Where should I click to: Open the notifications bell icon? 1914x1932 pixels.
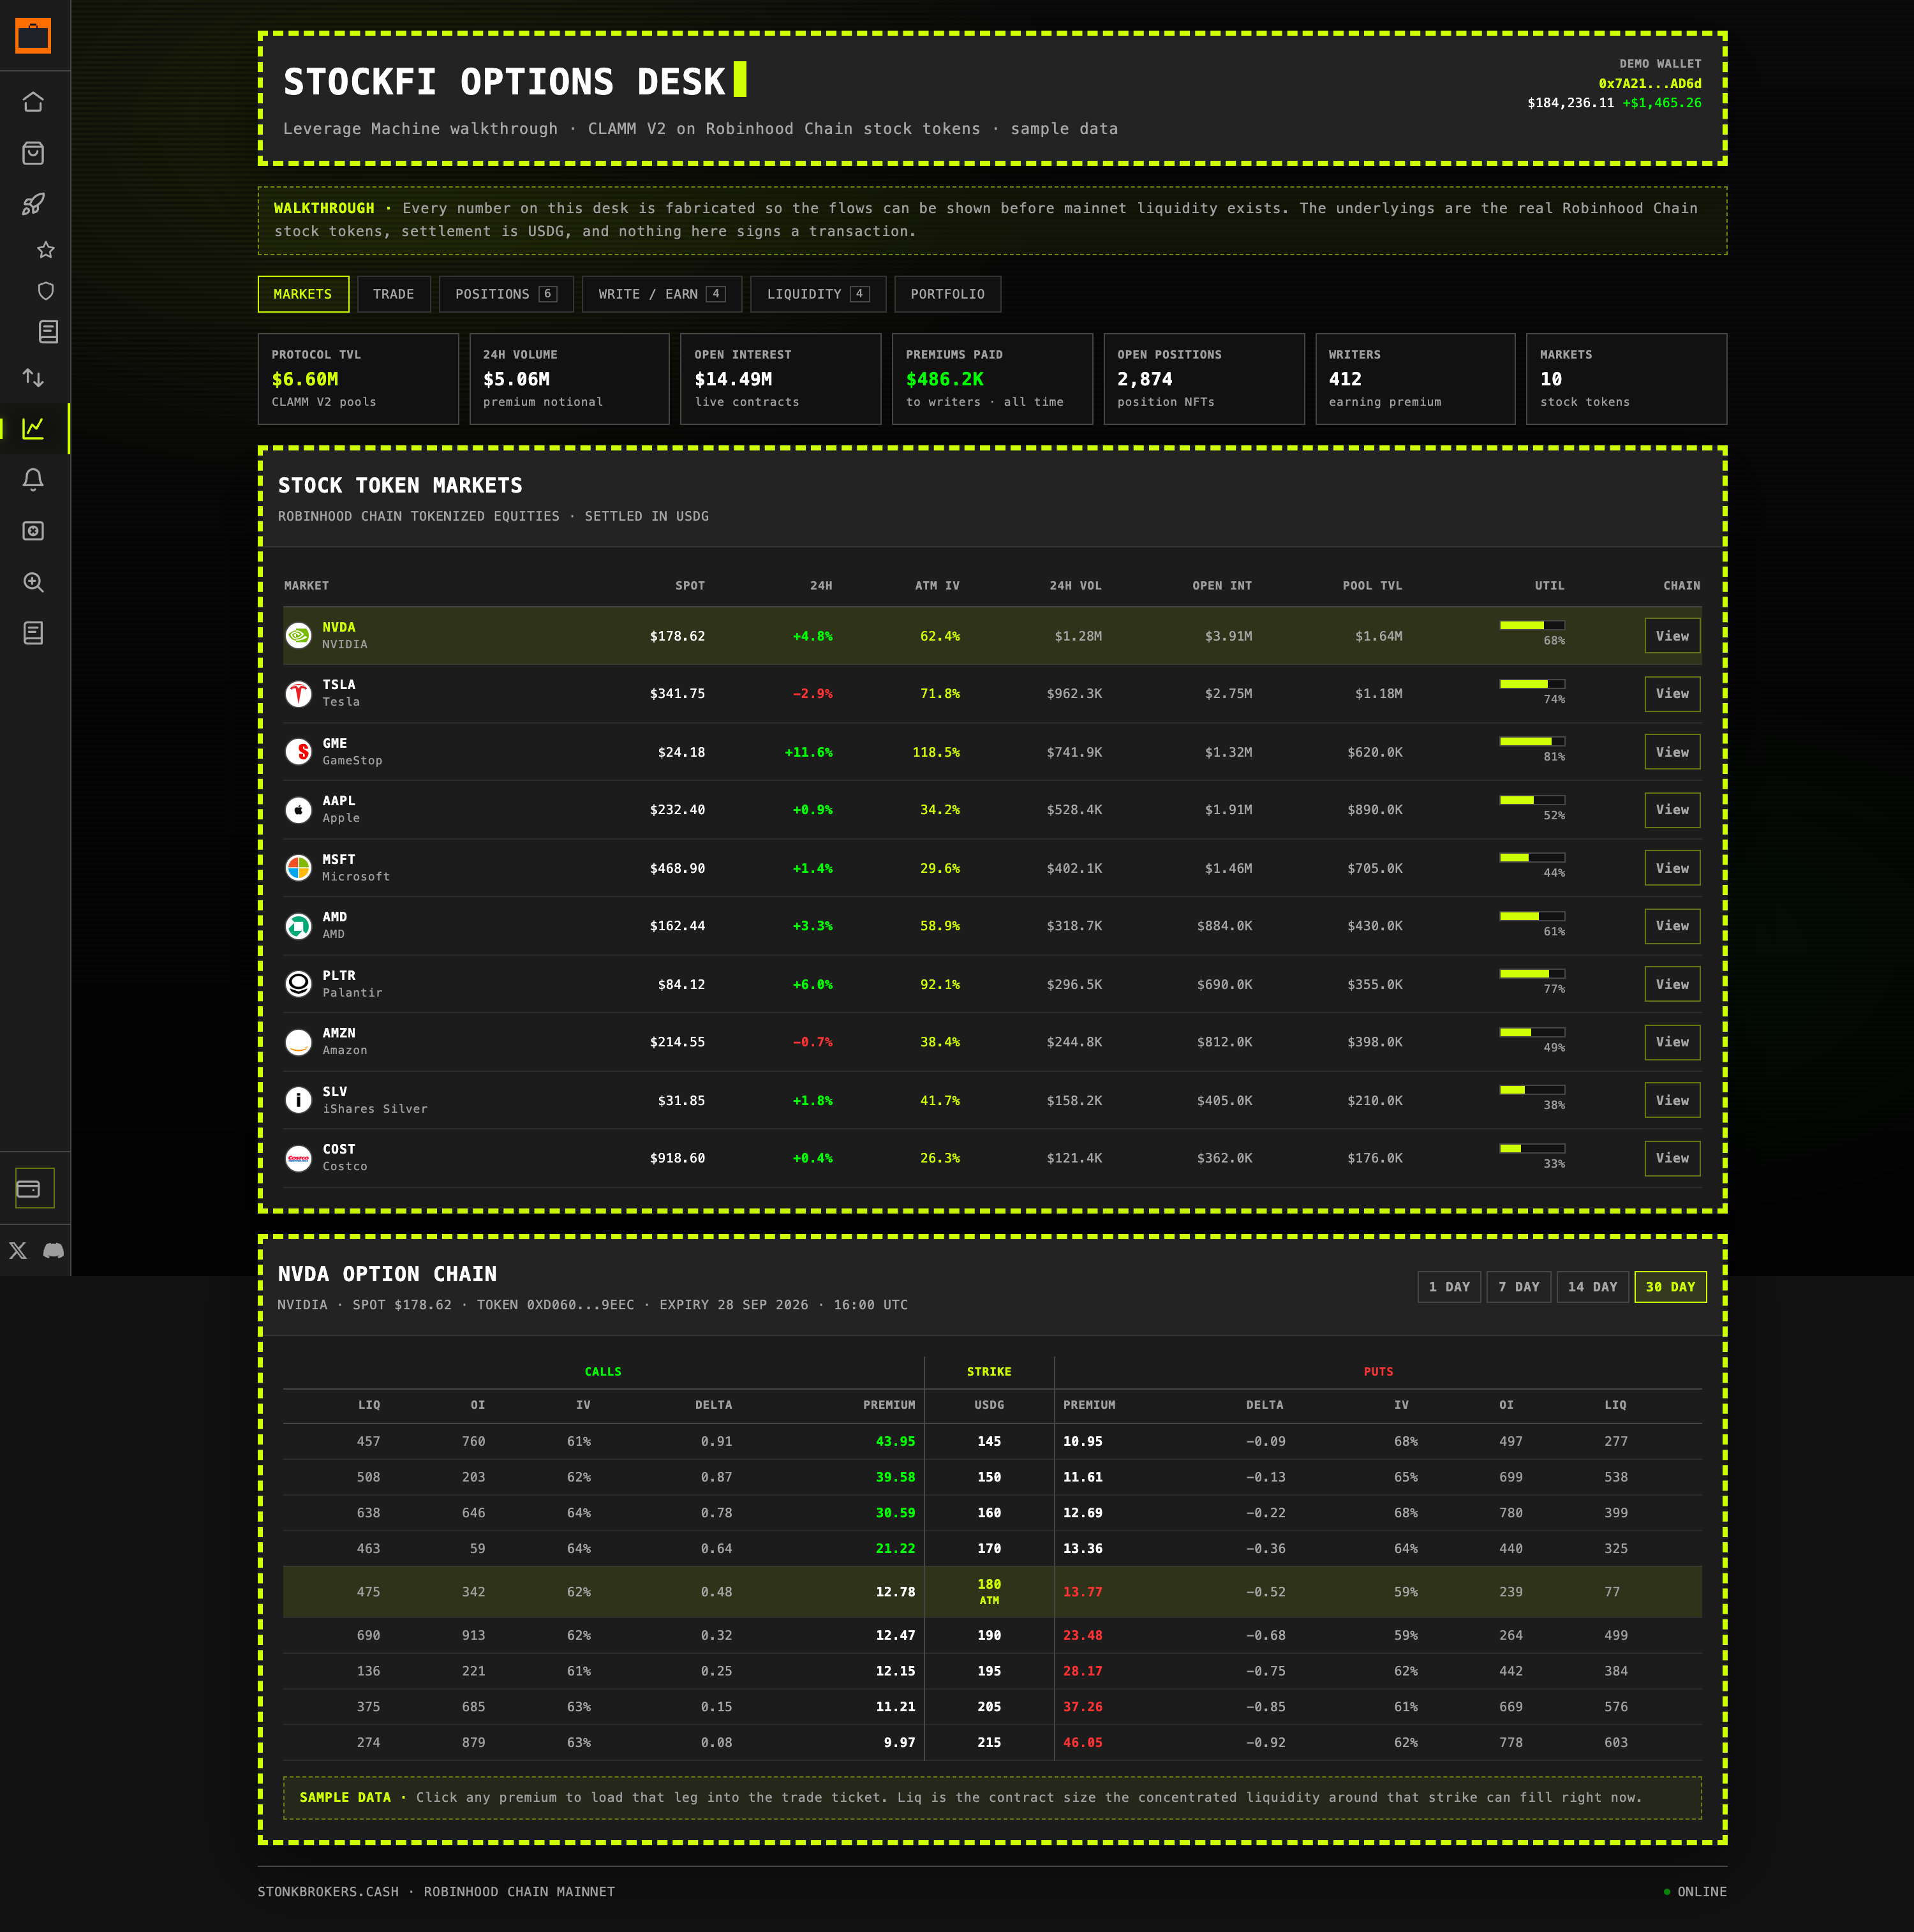pos(33,480)
